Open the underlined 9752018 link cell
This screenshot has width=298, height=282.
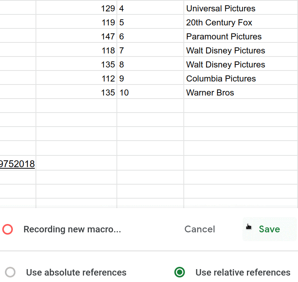pyautogui.click(x=17, y=164)
